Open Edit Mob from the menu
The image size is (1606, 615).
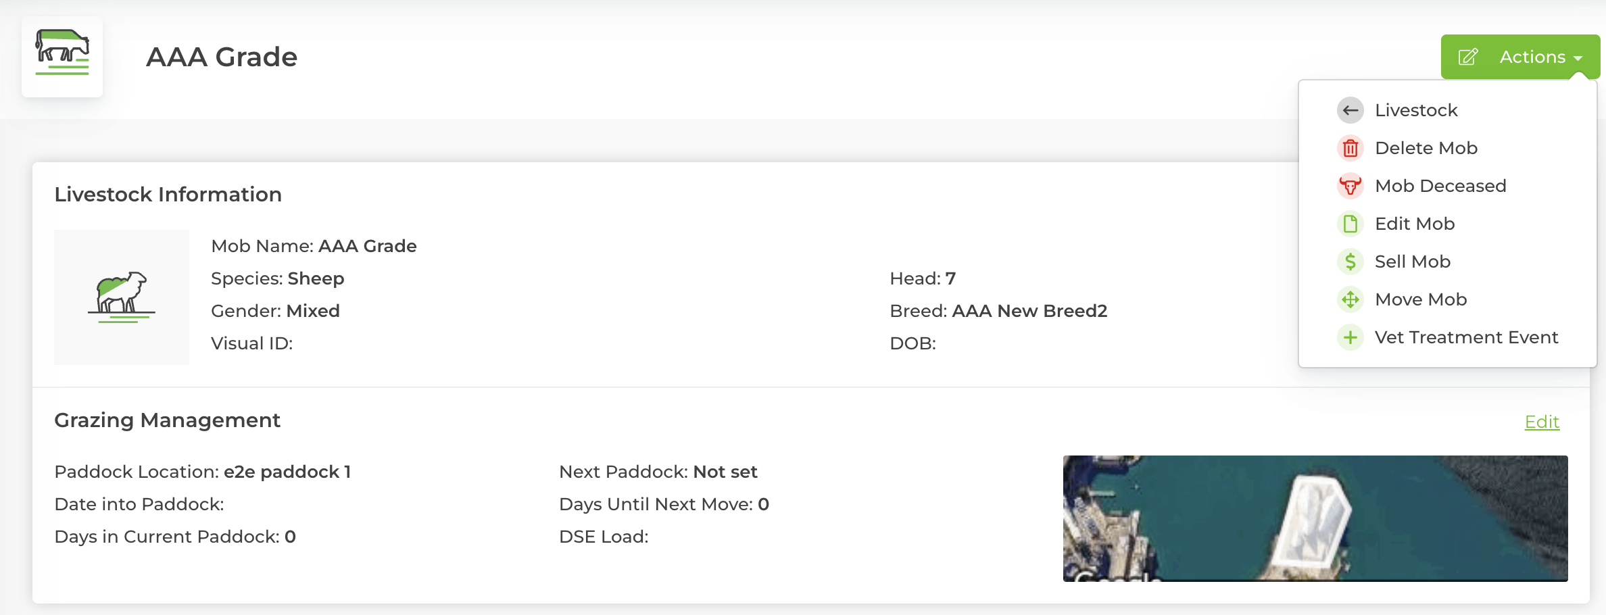point(1415,224)
